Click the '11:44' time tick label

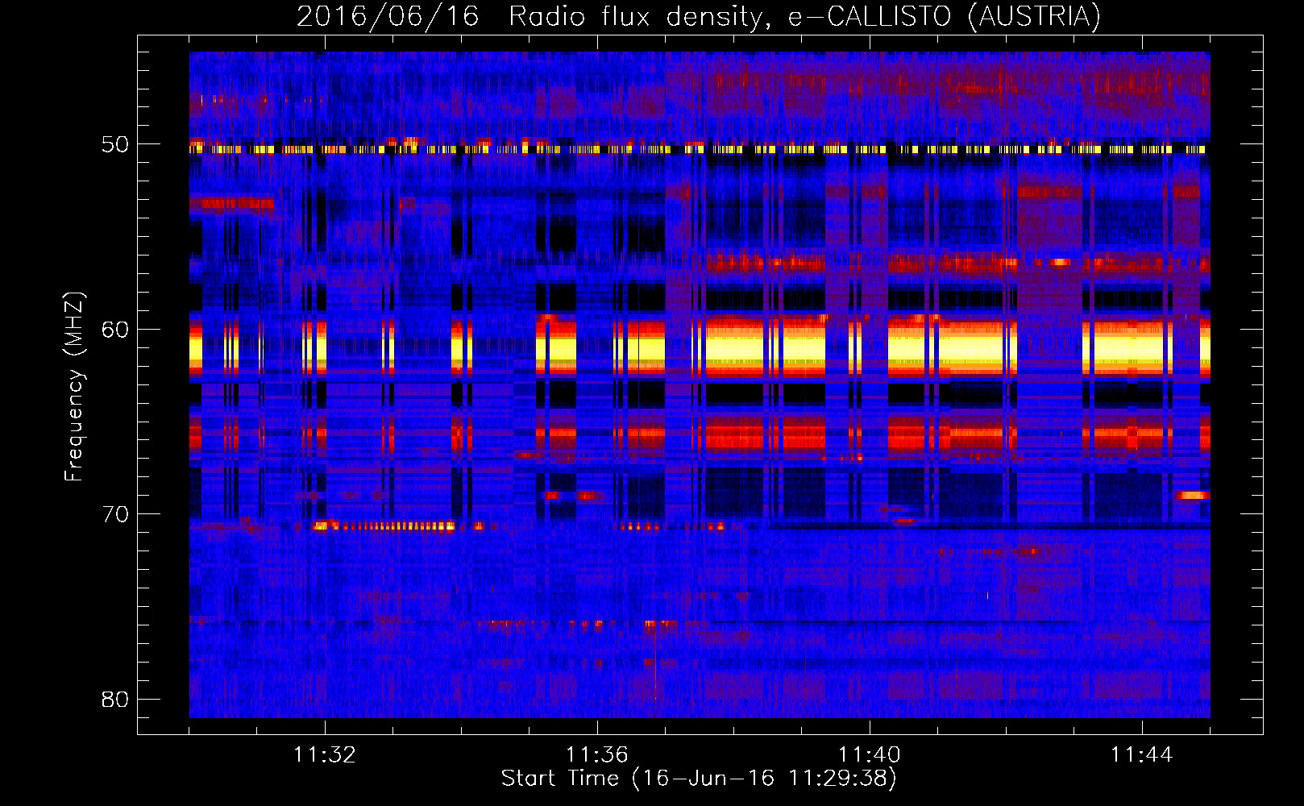(1142, 754)
